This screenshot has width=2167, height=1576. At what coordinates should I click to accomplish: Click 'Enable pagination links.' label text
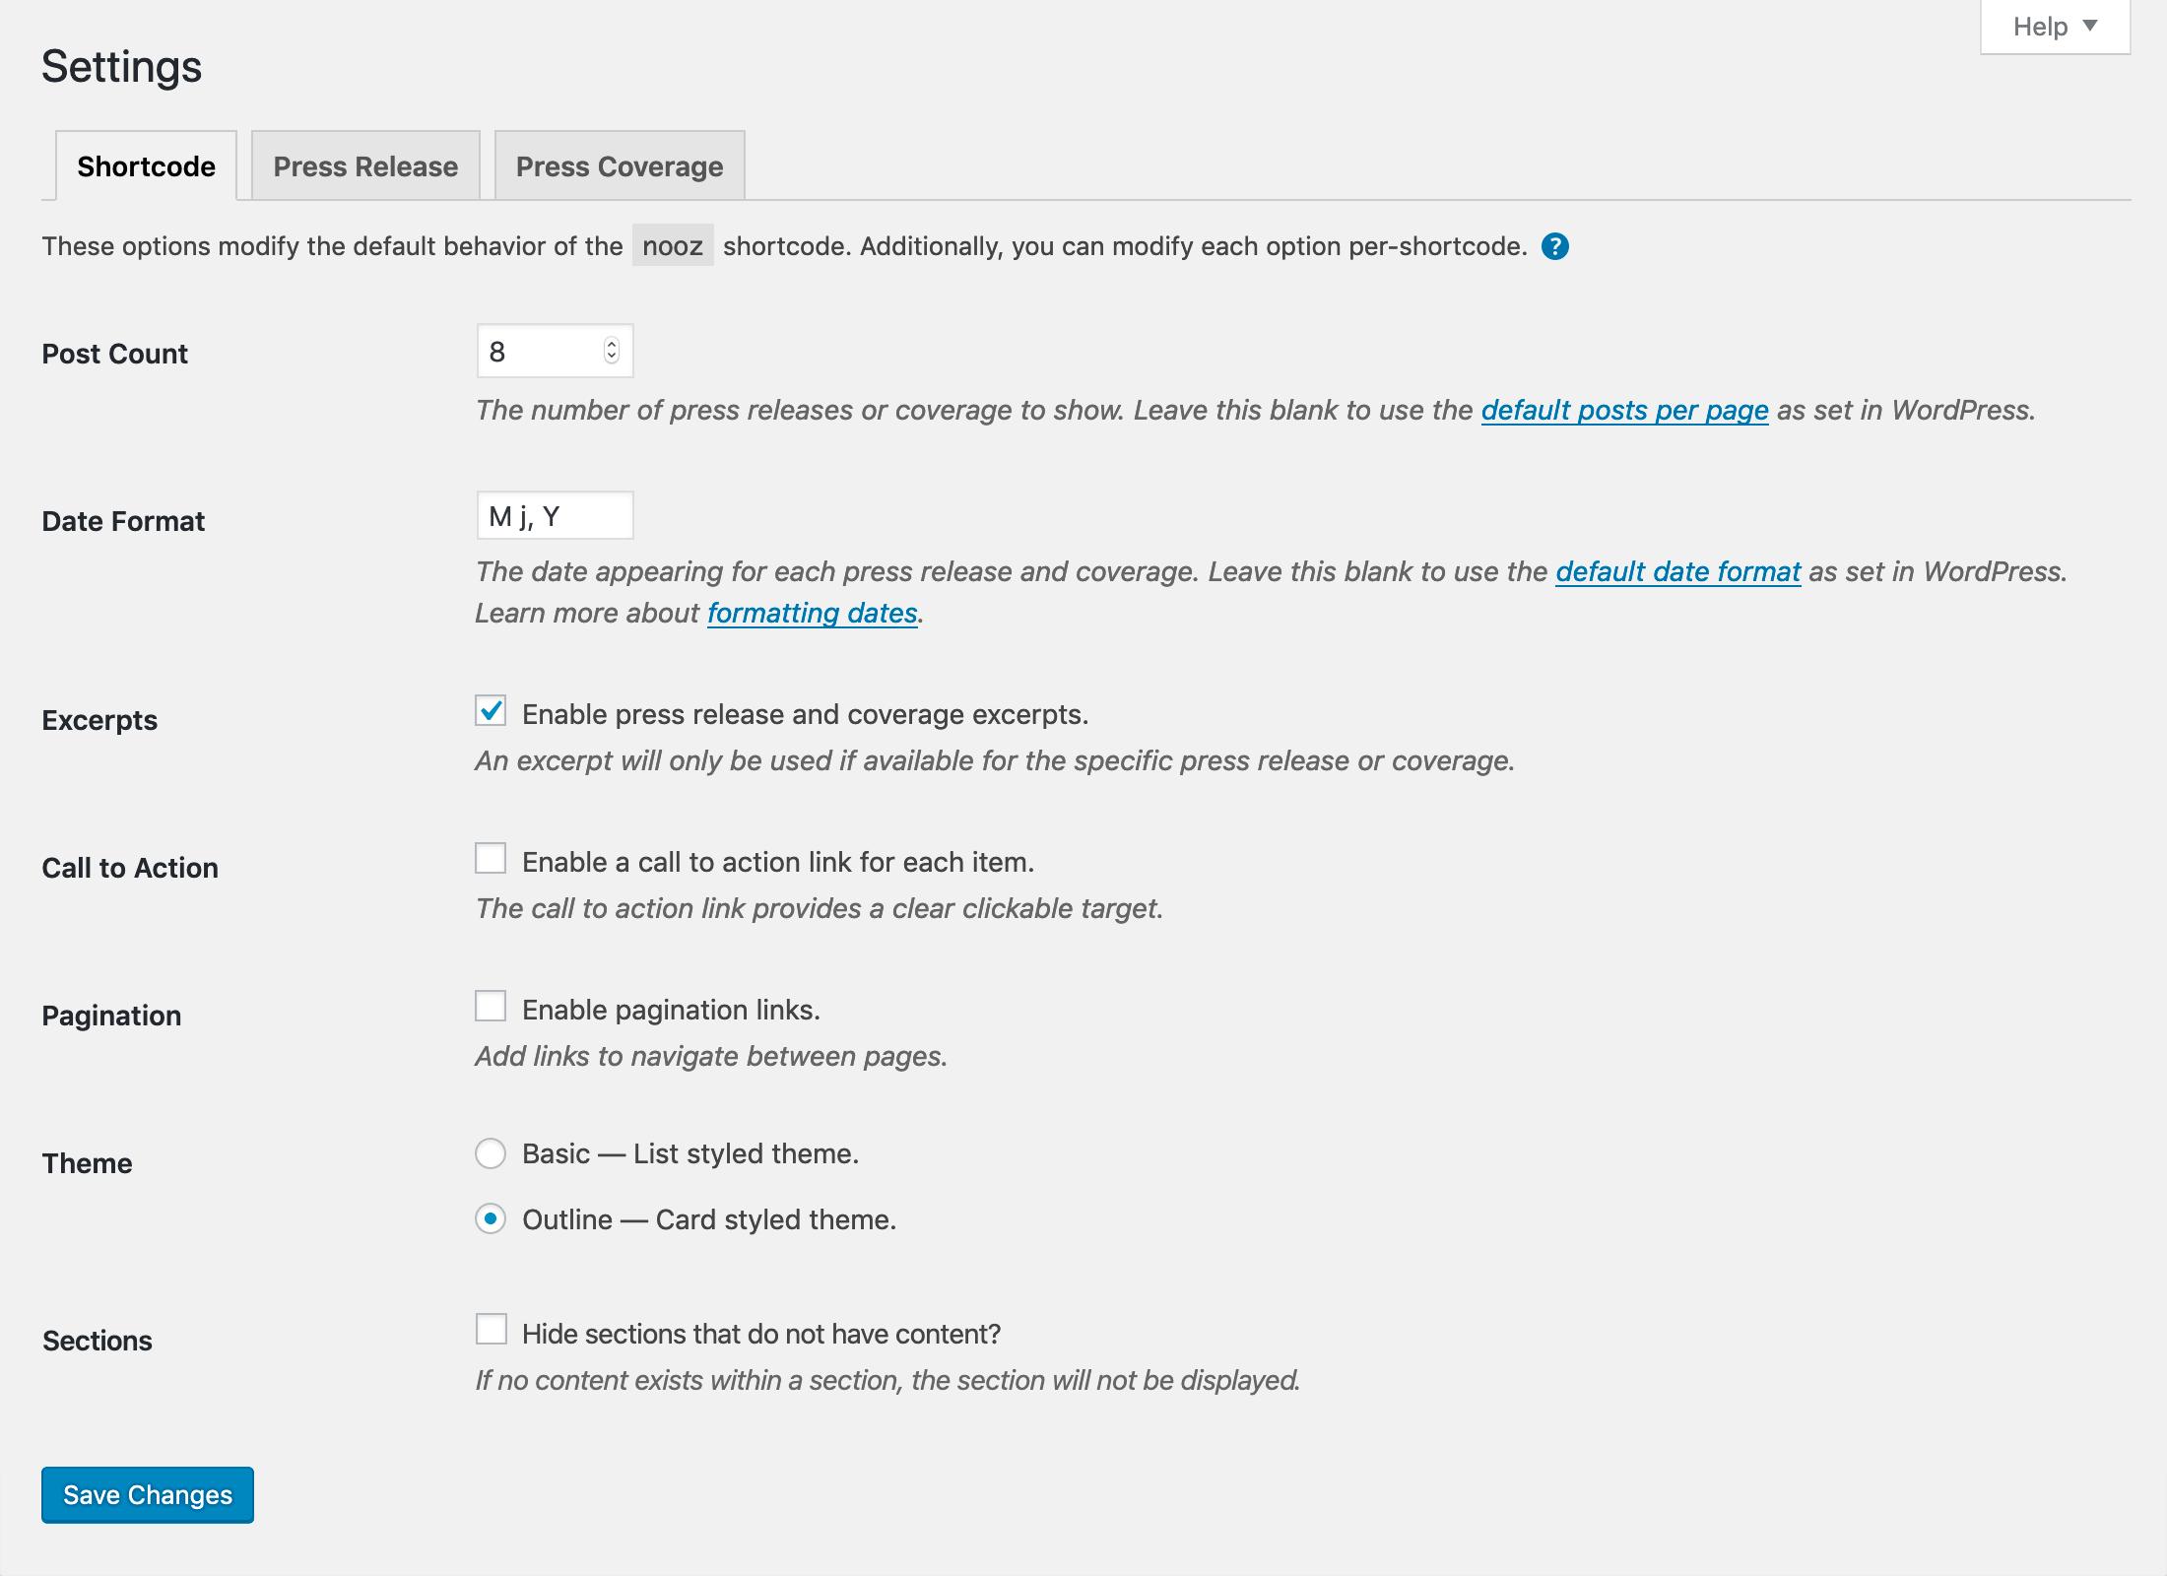[x=671, y=1010]
